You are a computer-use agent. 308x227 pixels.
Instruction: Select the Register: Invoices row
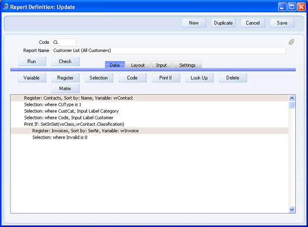149,131
